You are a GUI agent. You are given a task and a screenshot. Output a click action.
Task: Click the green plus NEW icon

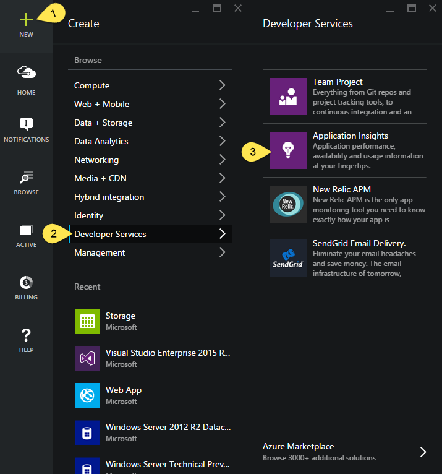[x=26, y=20]
